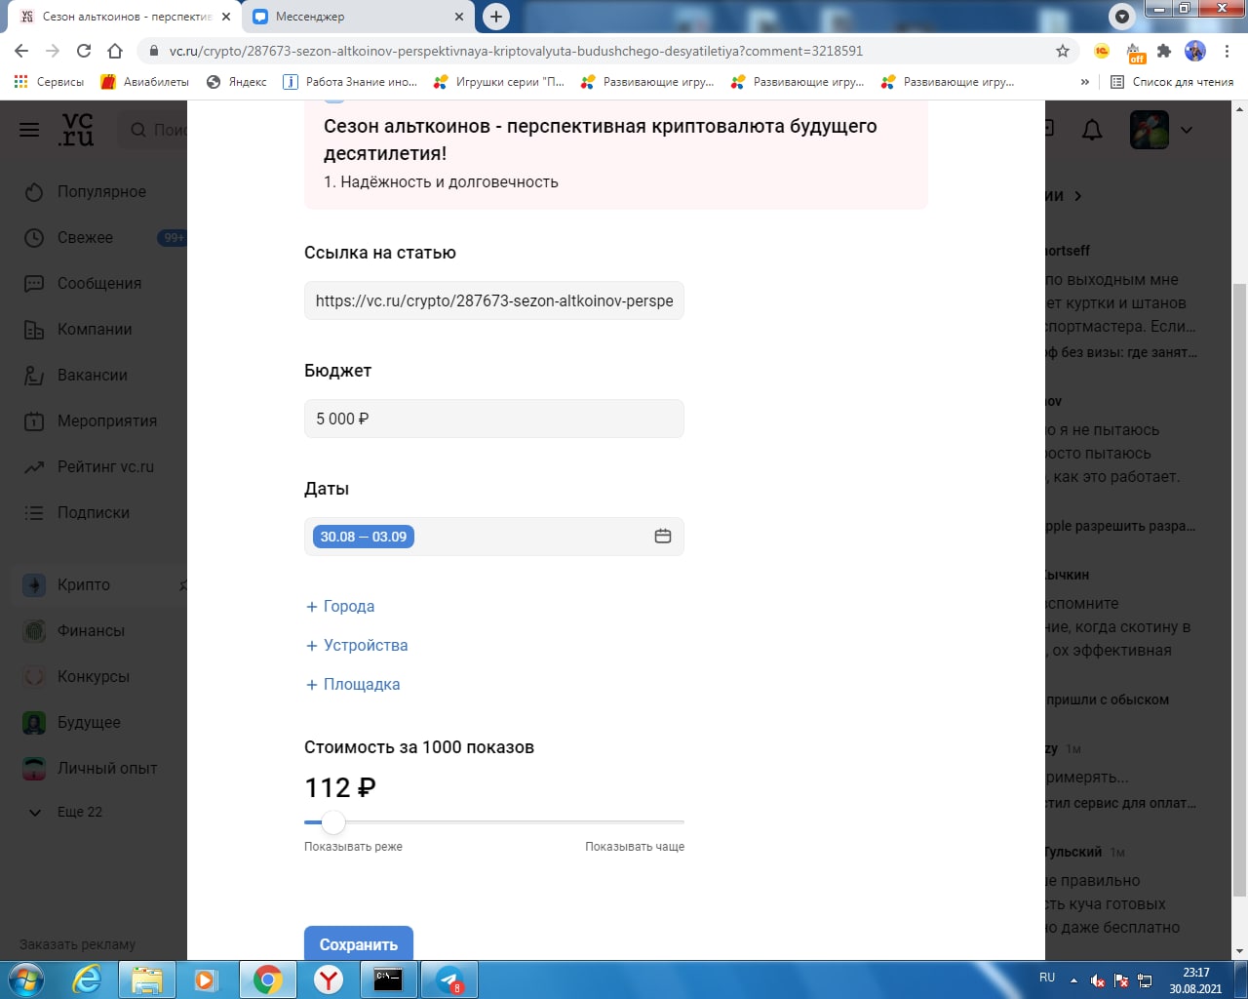This screenshot has height=999, width=1248.
Task: Open the Windows Start menu
Action: click(x=24, y=979)
